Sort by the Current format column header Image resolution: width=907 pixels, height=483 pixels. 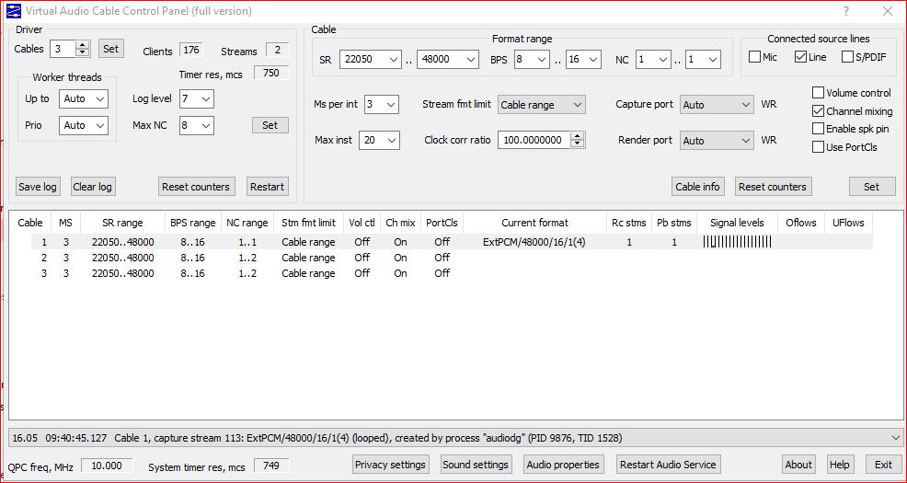534,223
